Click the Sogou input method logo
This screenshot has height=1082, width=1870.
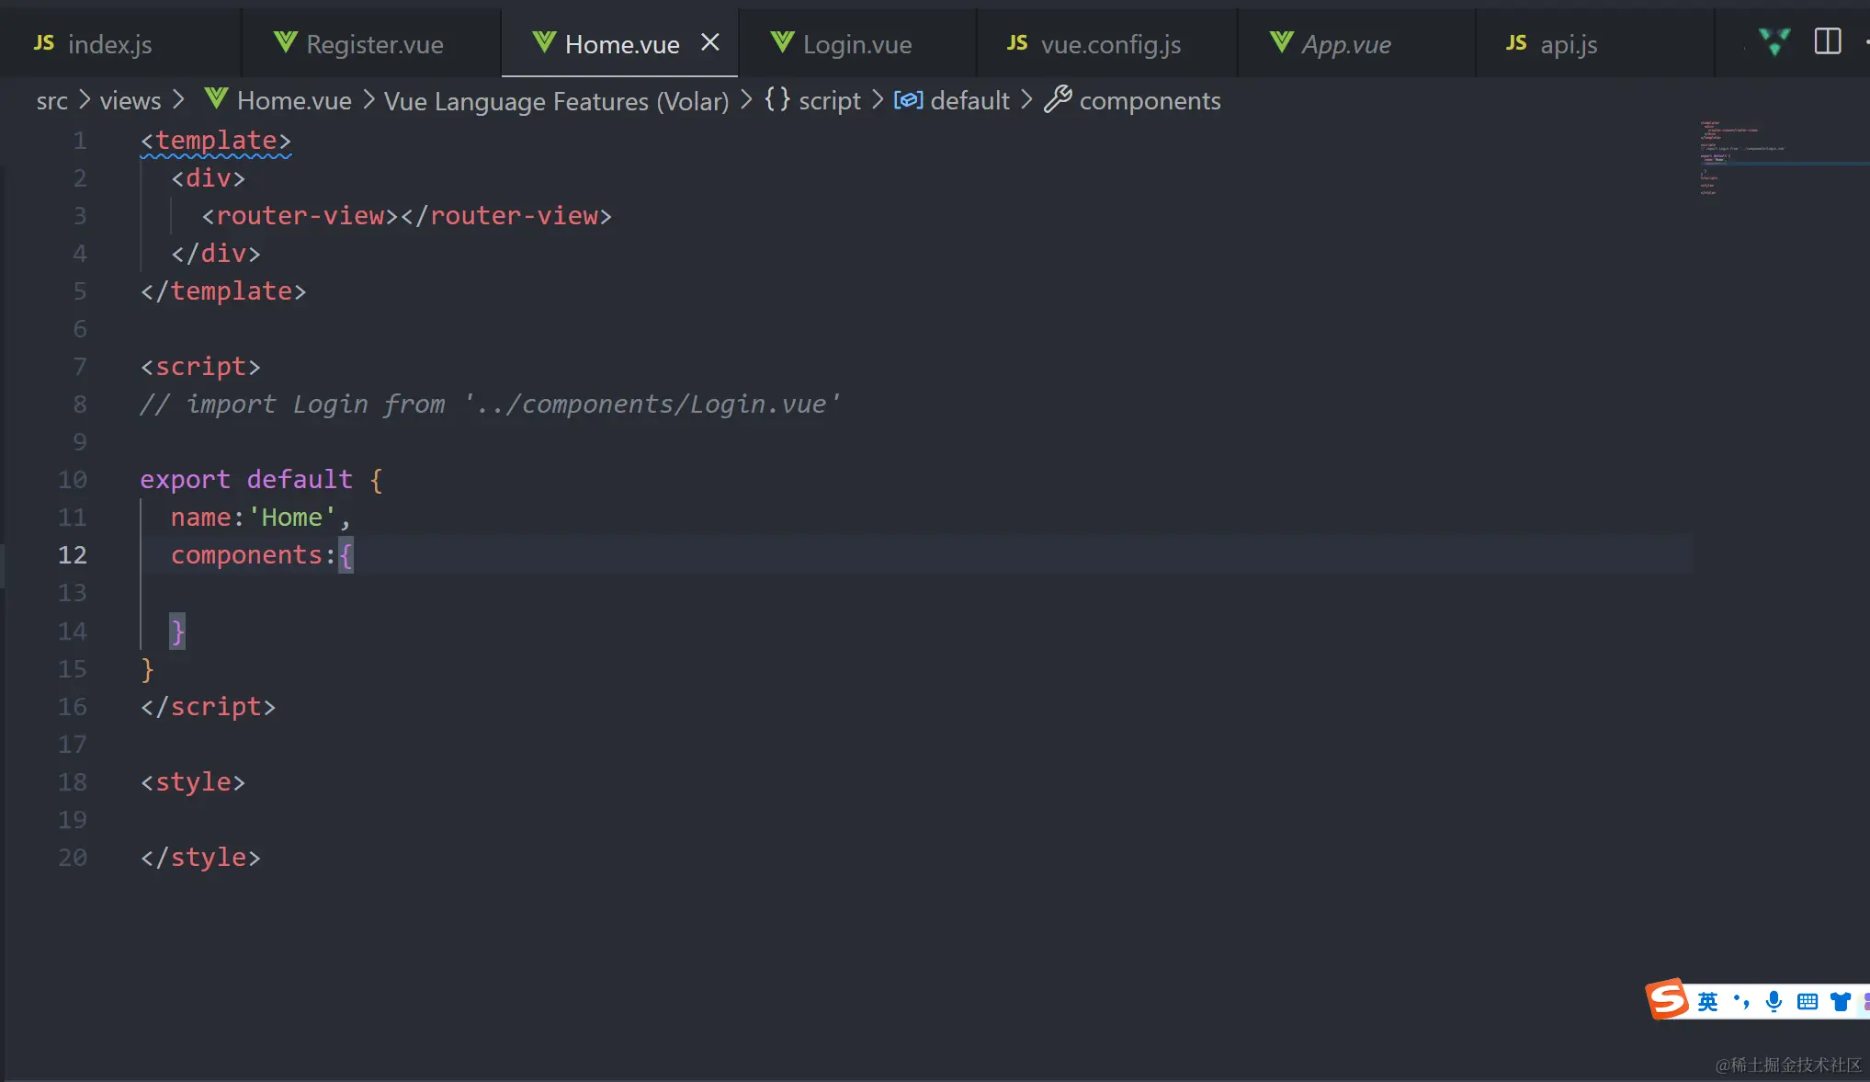1667,999
